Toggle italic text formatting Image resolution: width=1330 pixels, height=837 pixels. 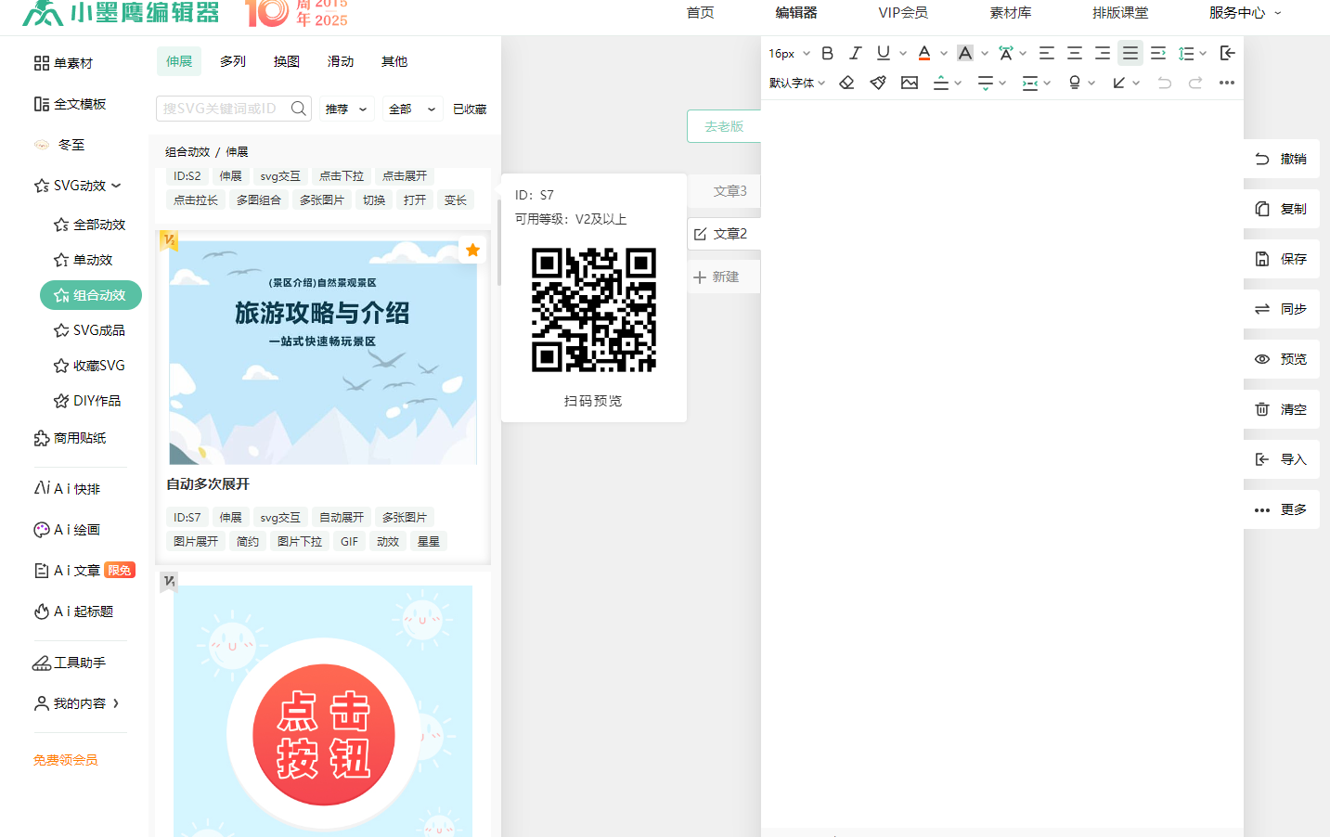click(x=856, y=53)
